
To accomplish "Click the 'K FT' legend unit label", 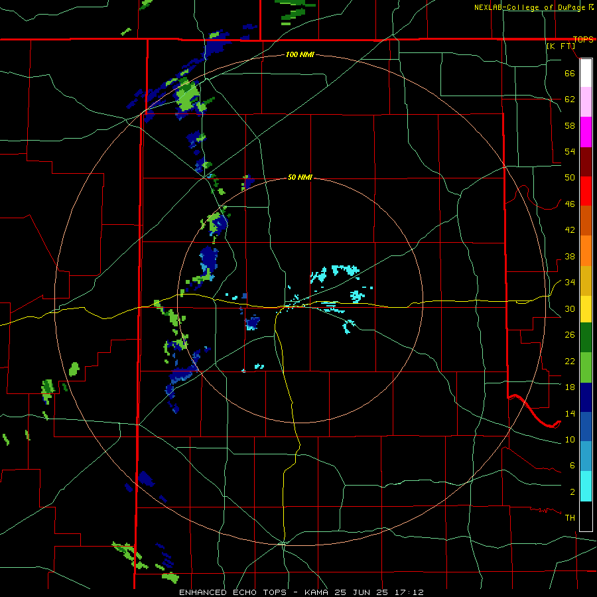I will [561, 46].
